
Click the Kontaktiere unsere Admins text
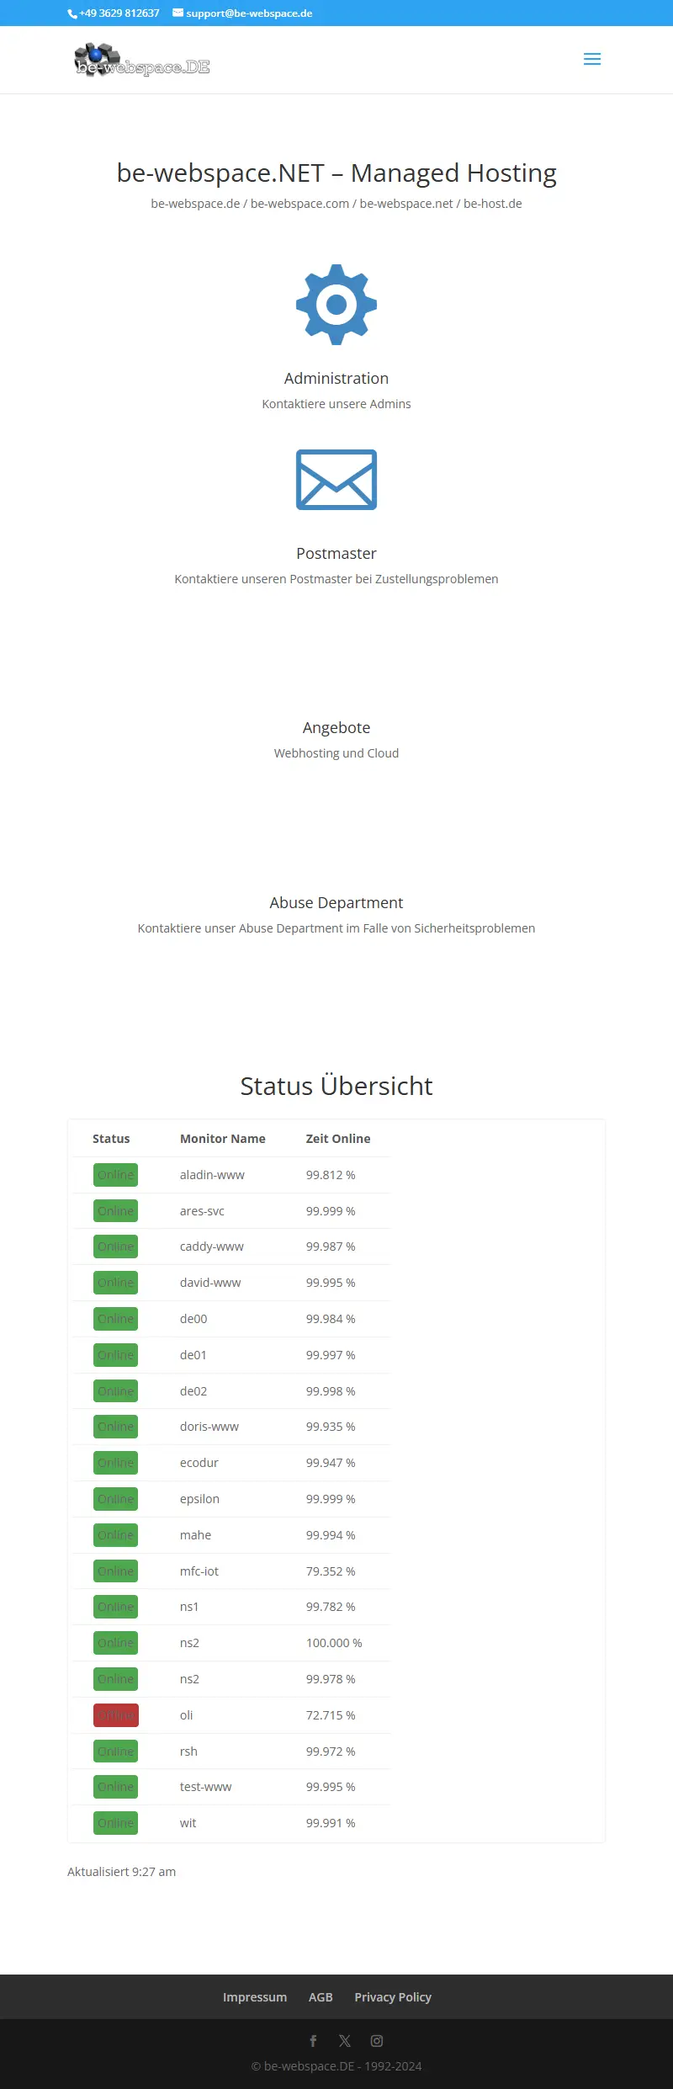336,404
